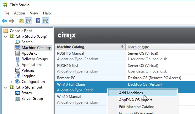Open Stores under Citrix StoreFront
The height and width of the screenshot is (114, 195).
[27, 93]
